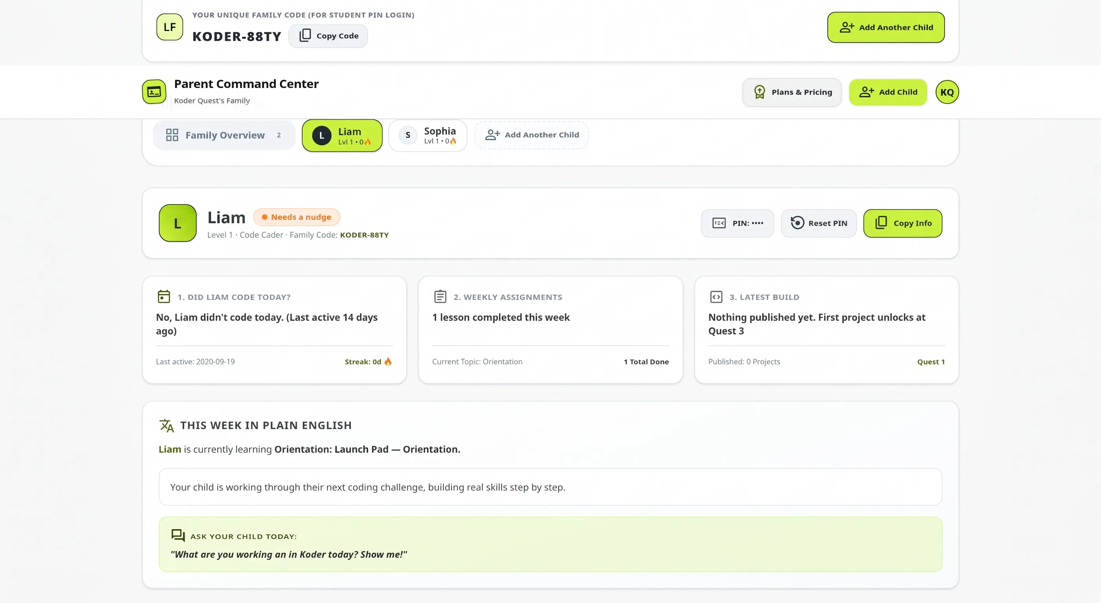
Task: Switch to the Family Overview tab
Action: [x=224, y=135]
